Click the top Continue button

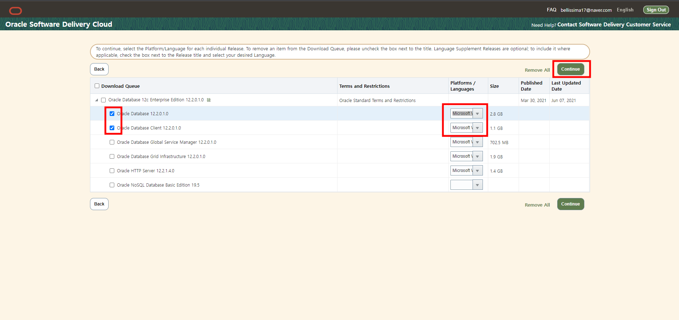pyautogui.click(x=570, y=69)
